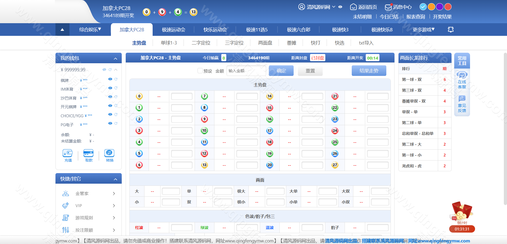This screenshot has height=244, width=507.
Task: Show the PG电子 wallet balance
Action: 110,123
